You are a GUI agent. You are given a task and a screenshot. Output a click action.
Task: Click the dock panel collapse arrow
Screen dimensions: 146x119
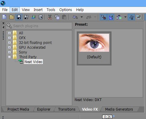[x=3, y=27]
